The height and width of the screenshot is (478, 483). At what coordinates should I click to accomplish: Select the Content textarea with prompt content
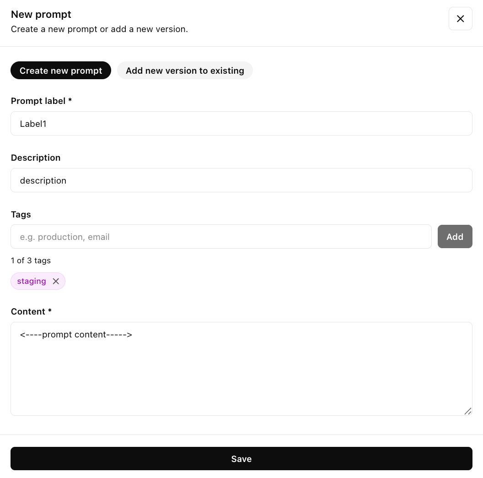click(x=241, y=369)
